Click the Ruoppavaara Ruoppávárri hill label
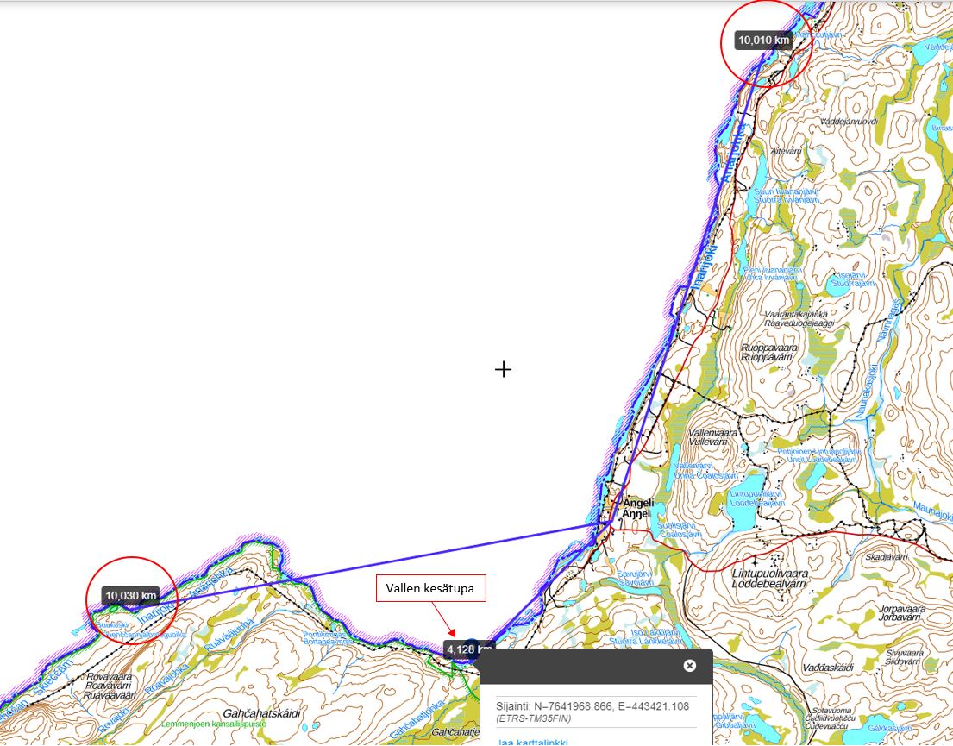This screenshot has width=953, height=746. click(x=768, y=352)
